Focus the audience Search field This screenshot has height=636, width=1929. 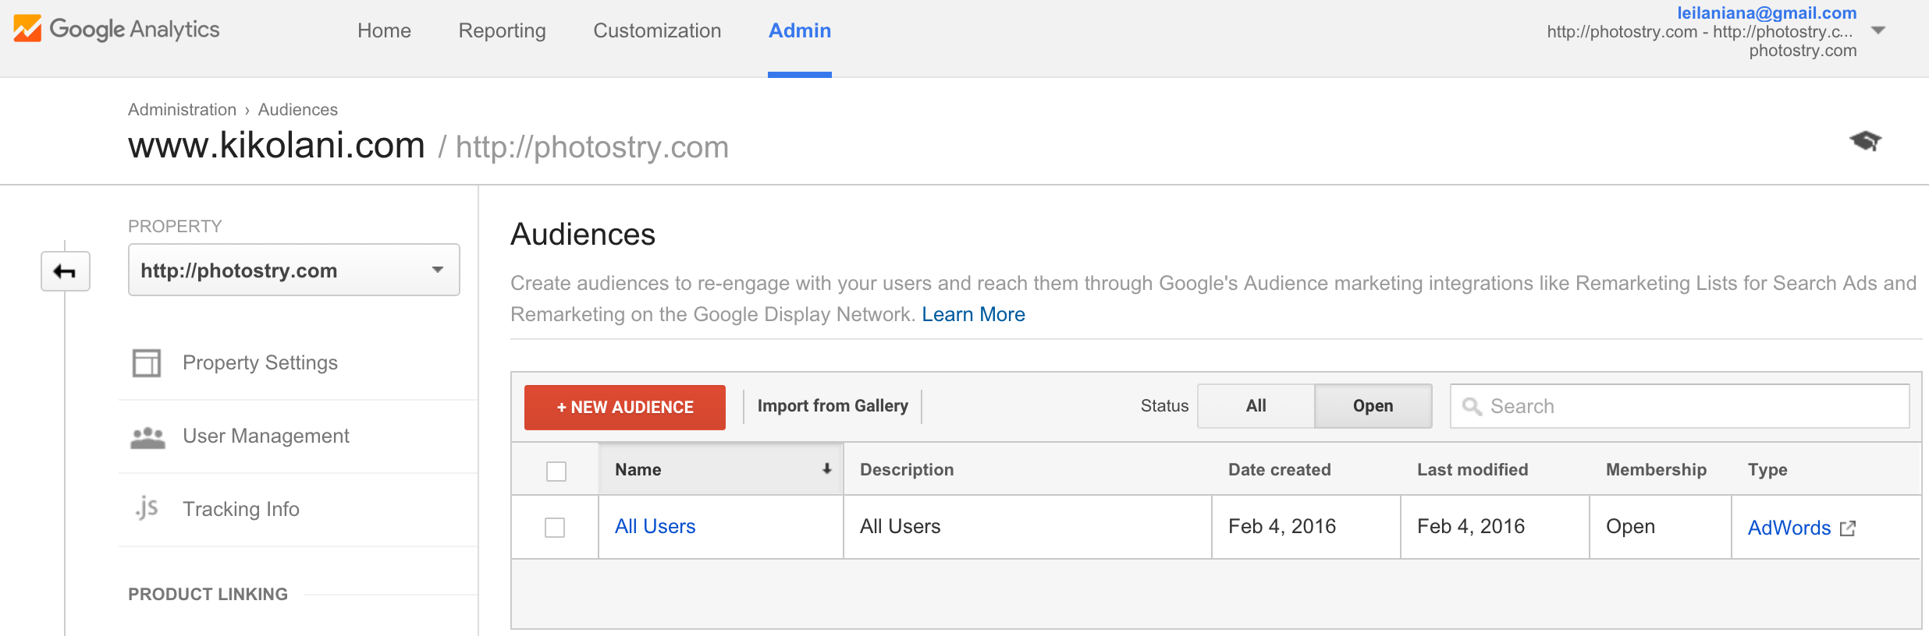[x=1679, y=406]
